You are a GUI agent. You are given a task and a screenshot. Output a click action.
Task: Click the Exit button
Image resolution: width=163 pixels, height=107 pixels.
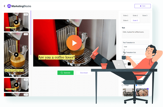click(x=143, y=6)
